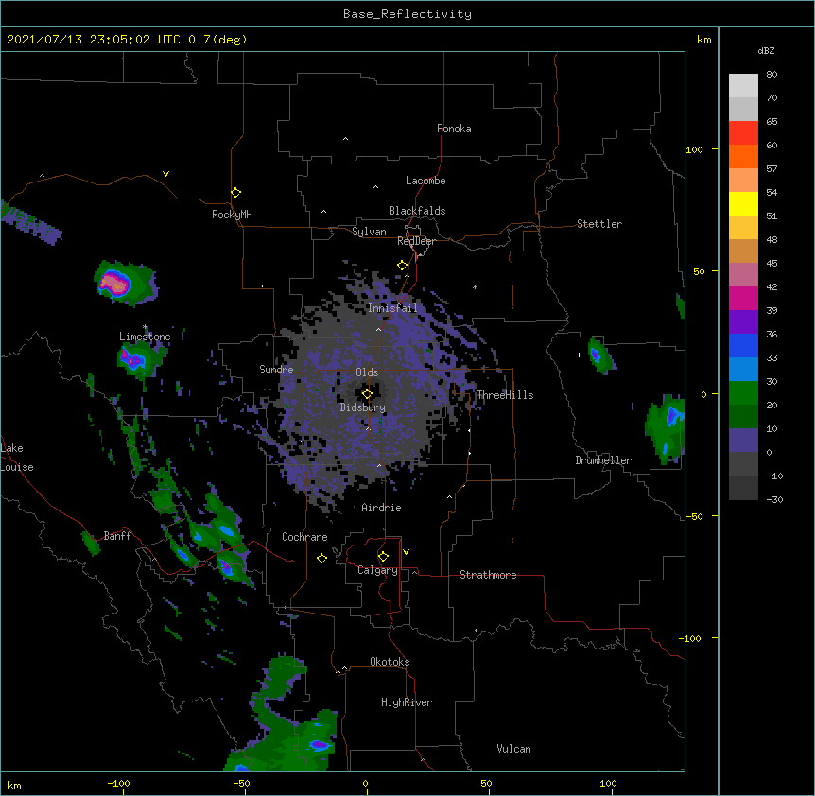The image size is (815, 796).
Task: Click the Lake Louise label
Action: click(x=17, y=458)
